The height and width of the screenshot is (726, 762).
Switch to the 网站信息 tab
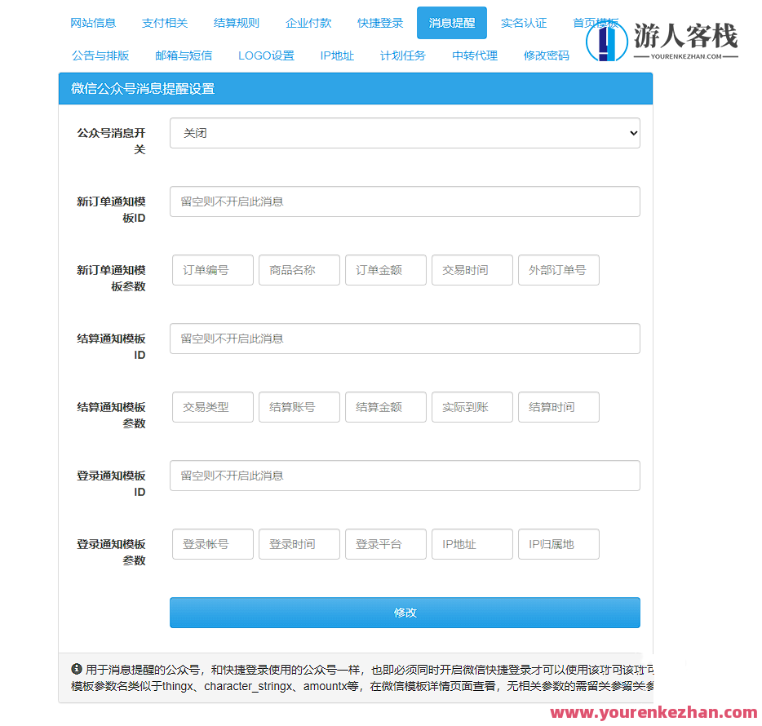point(92,23)
